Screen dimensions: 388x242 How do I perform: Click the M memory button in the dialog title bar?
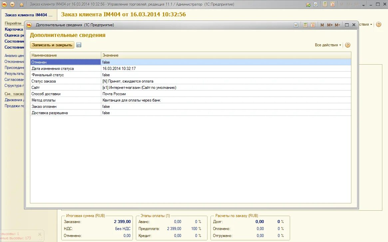pos(322,25)
